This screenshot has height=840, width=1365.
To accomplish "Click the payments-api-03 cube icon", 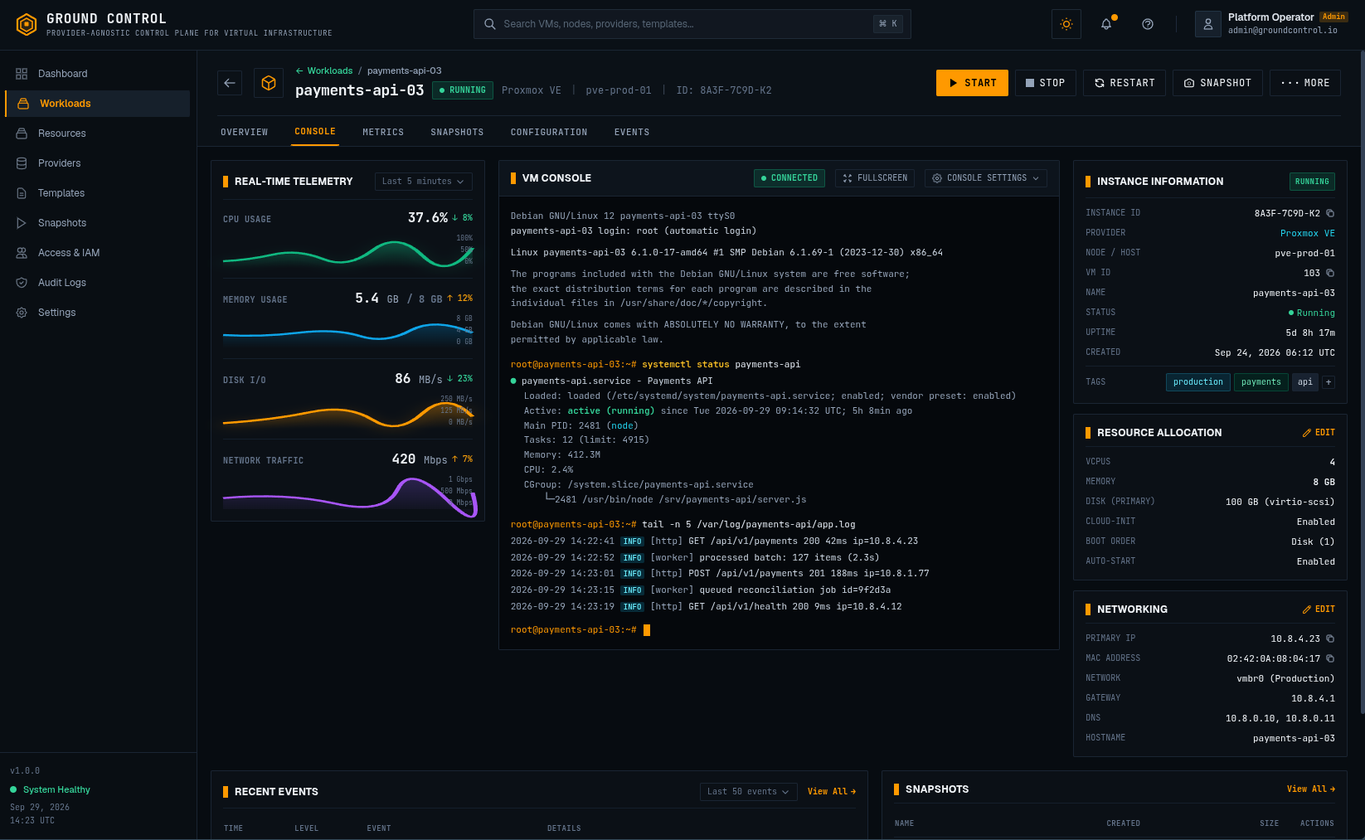I will click(269, 83).
